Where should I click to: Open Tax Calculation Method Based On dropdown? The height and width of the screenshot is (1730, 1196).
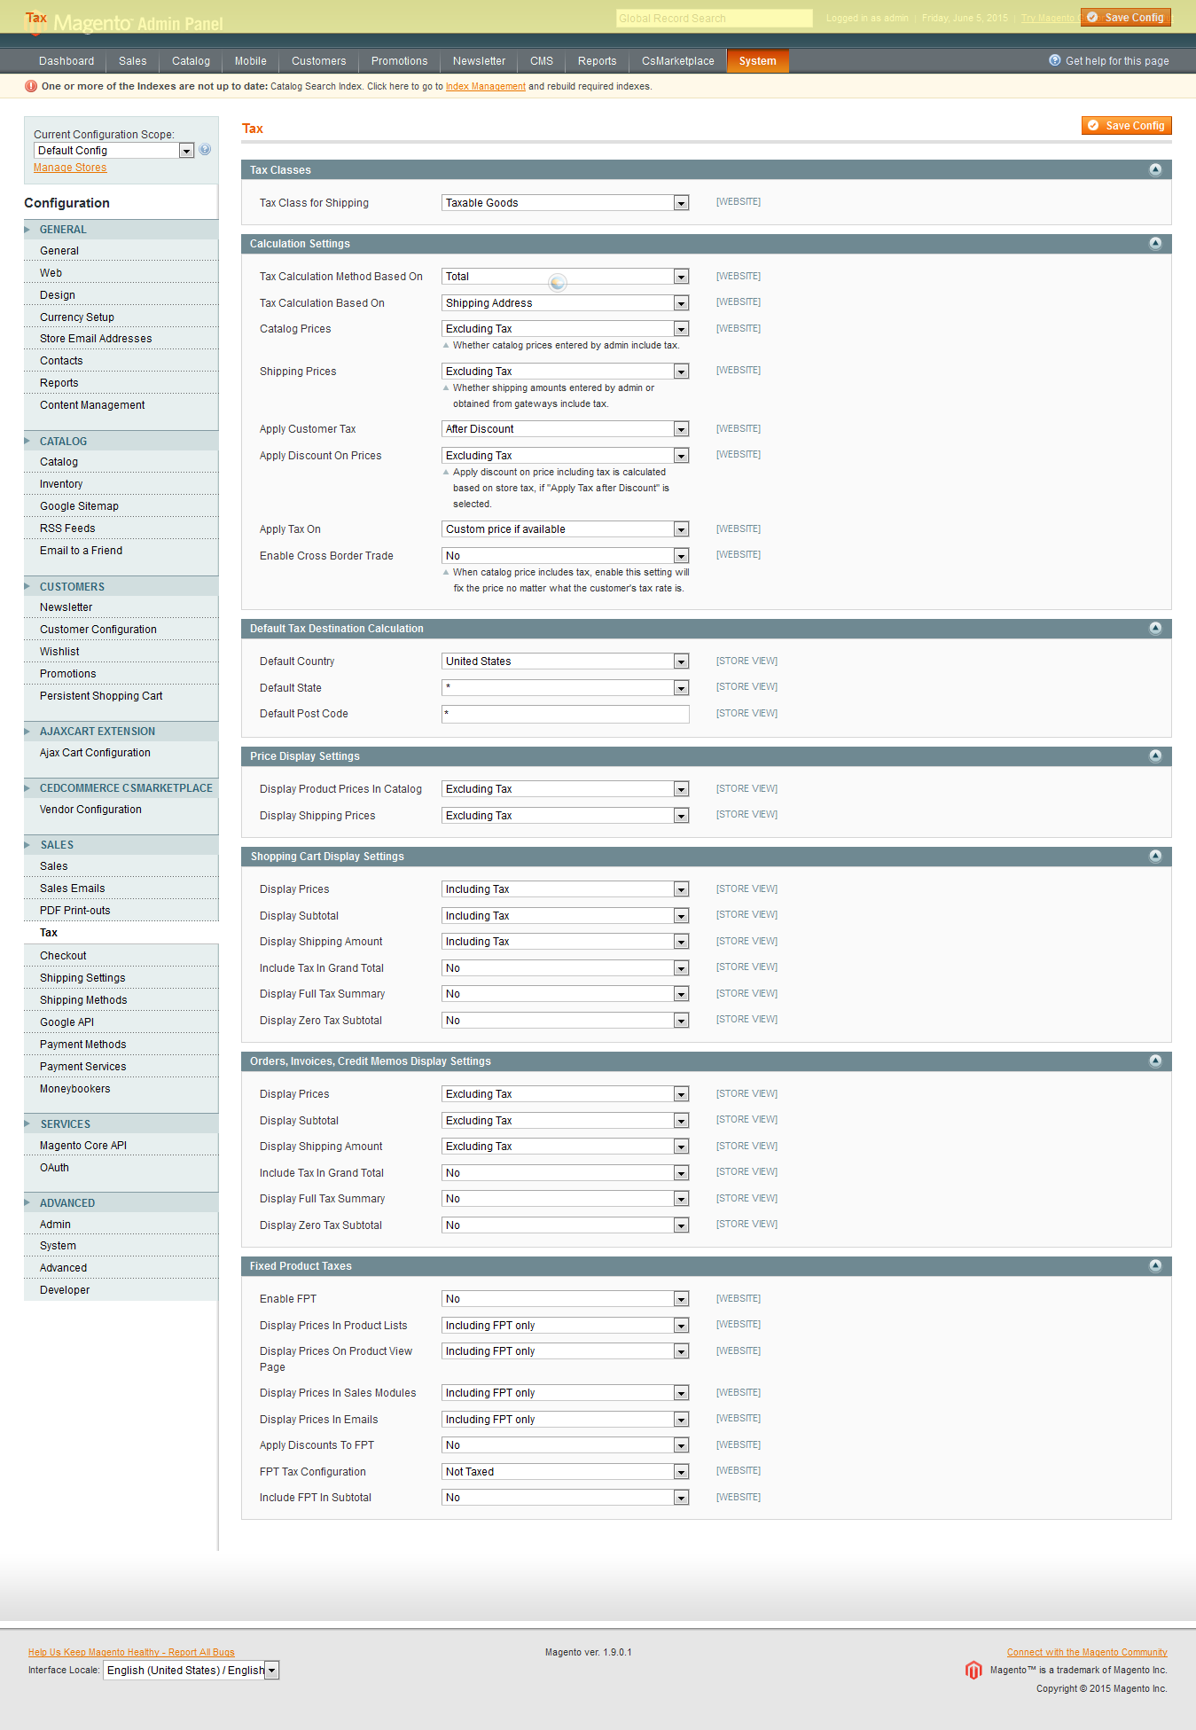(x=566, y=277)
